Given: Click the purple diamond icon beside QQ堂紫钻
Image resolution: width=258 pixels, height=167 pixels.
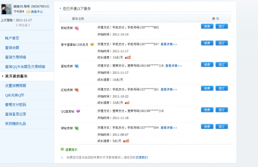Looking at the screenshot, I should pos(78,111).
